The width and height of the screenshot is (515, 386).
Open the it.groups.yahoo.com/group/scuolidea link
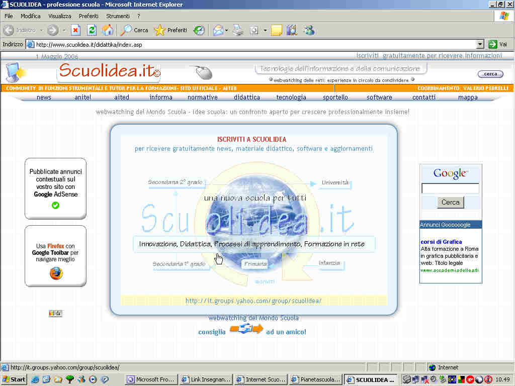(x=253, y=301)
